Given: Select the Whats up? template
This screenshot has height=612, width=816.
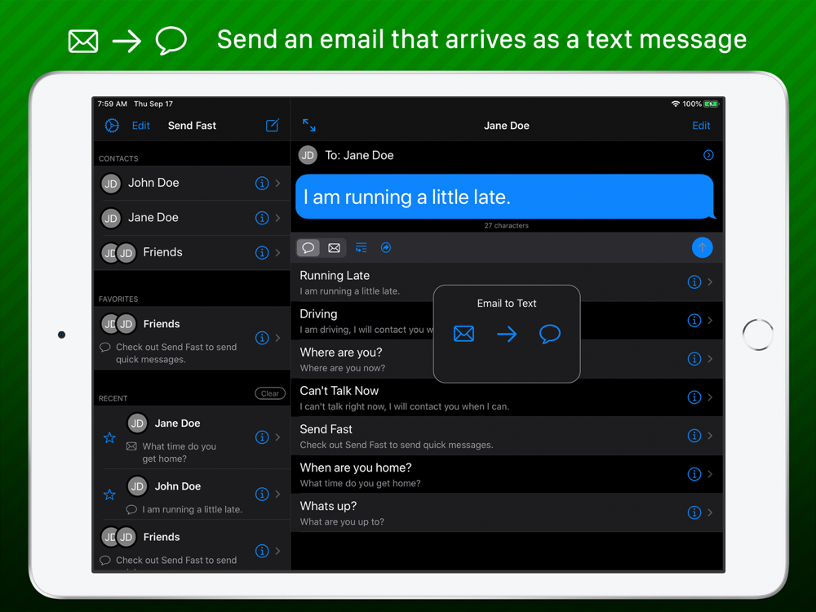Looking at the screenshot, I should coord(507,513).
